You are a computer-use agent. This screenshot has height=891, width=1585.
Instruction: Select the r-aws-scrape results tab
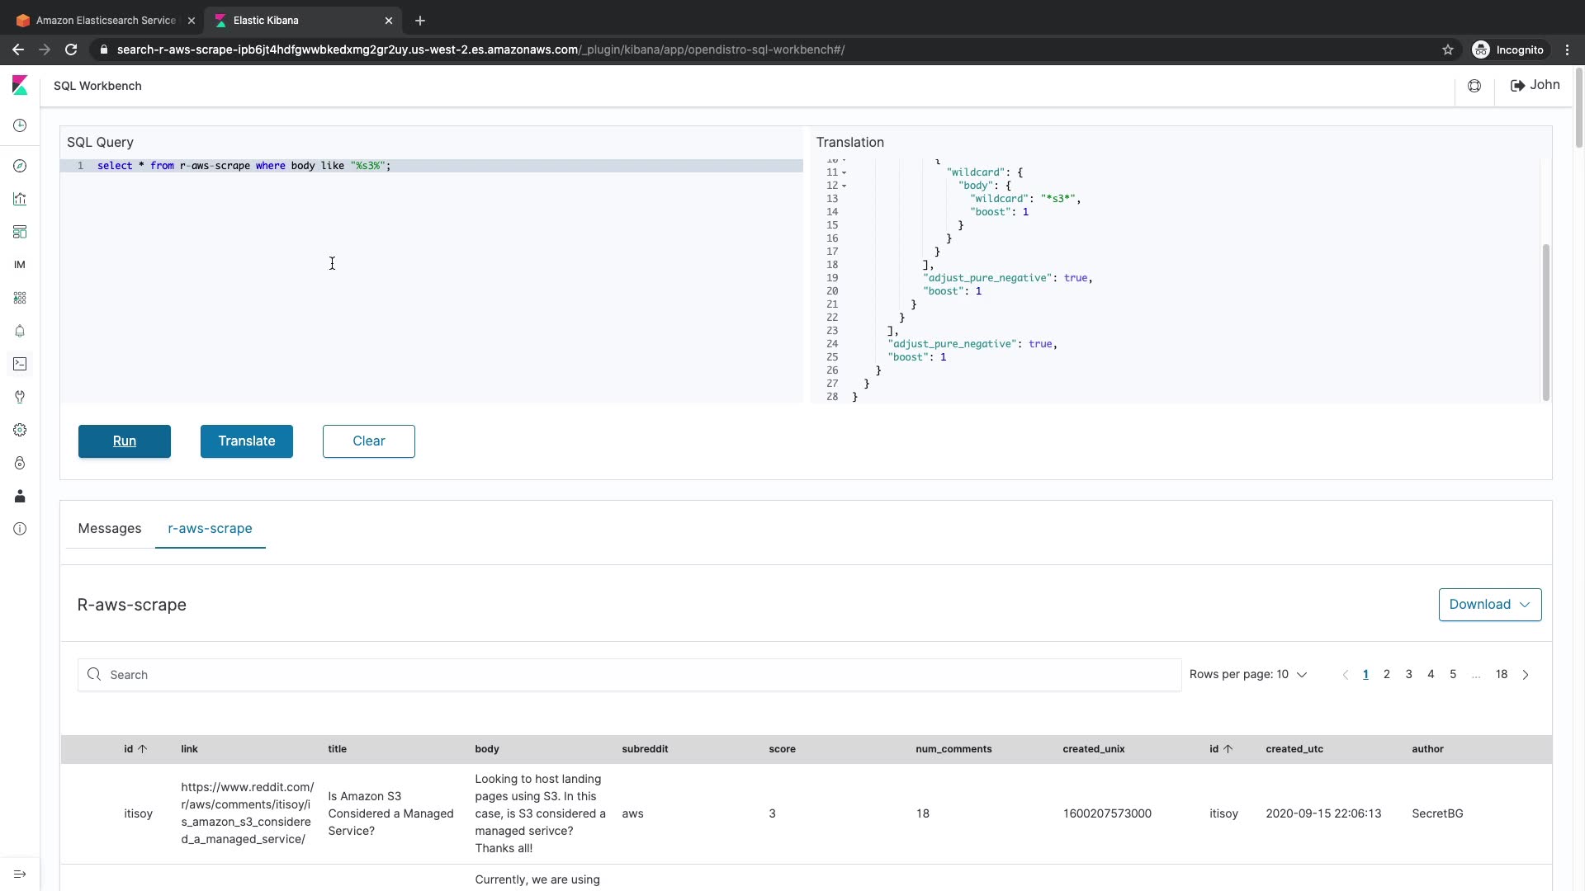click(210, 528)
